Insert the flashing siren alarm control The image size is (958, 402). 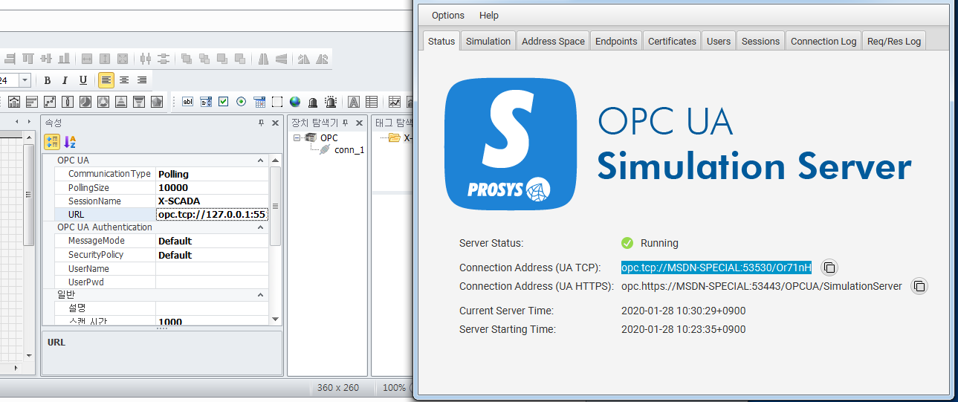331,102
